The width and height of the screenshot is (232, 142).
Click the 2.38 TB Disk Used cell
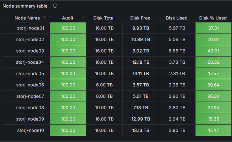[x=177, y=85]
